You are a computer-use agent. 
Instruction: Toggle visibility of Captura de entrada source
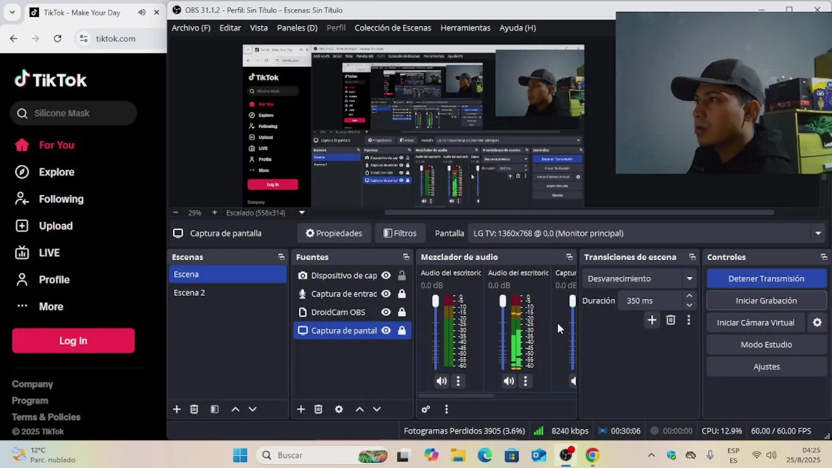point(386,294)
